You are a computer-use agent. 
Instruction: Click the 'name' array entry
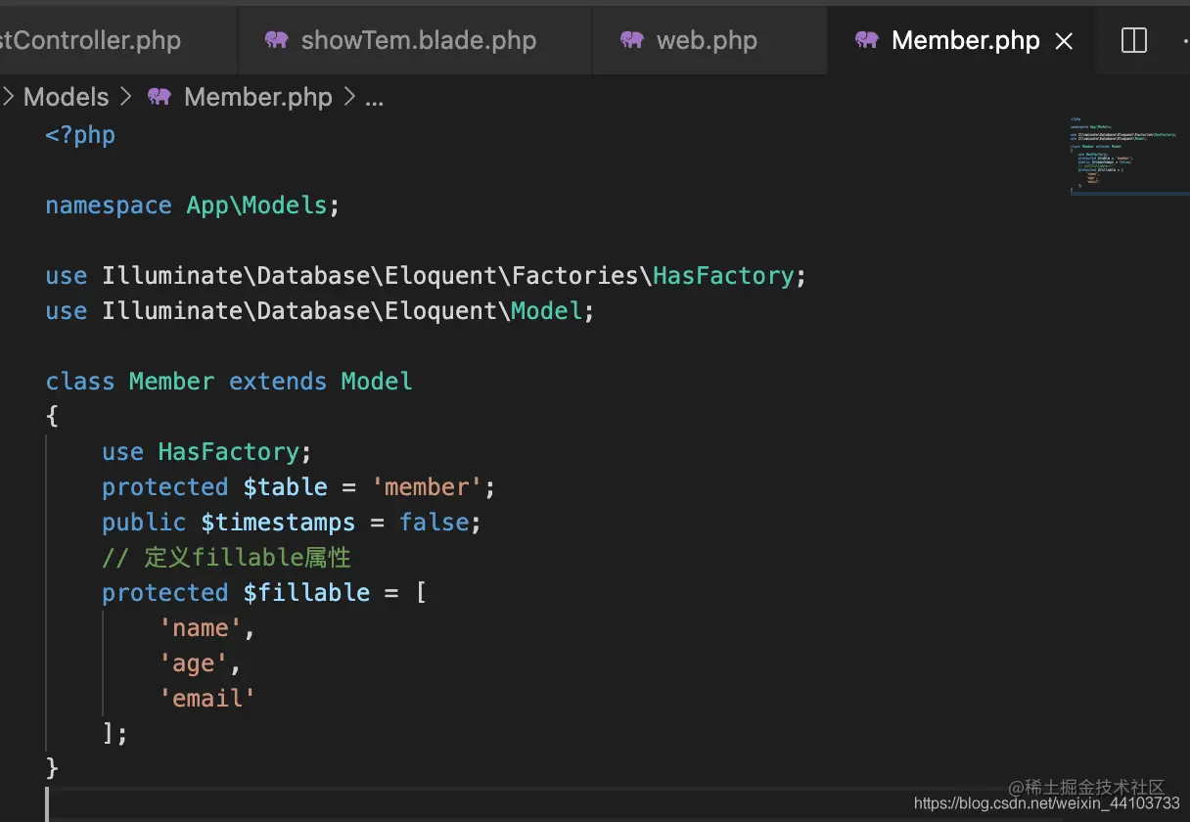click(200, 628)
